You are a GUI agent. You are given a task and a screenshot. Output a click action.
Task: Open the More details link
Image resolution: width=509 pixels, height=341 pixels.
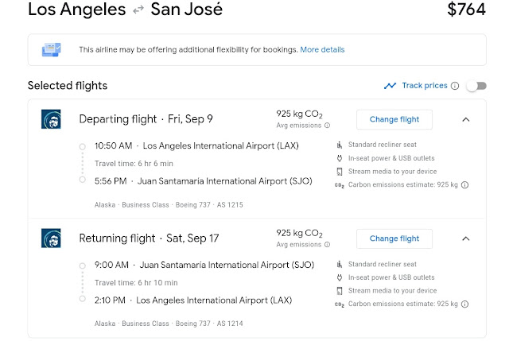click(322, 49)
